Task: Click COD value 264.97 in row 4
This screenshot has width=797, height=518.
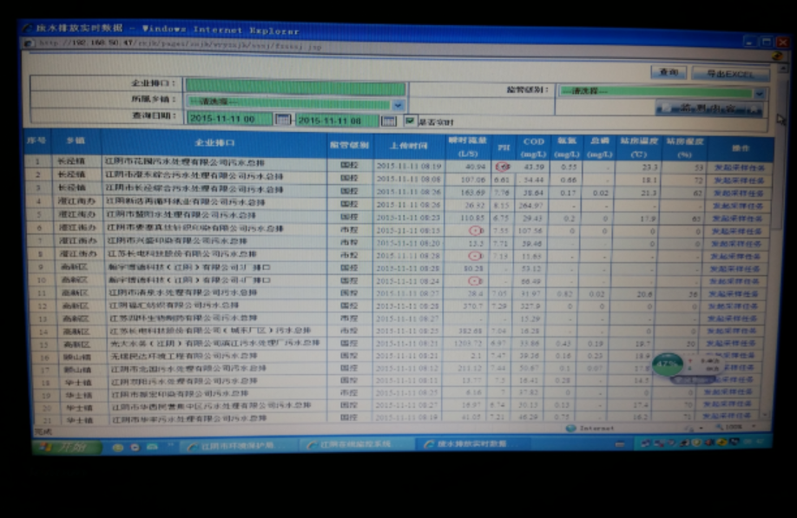Action: [x=532, y=205]
